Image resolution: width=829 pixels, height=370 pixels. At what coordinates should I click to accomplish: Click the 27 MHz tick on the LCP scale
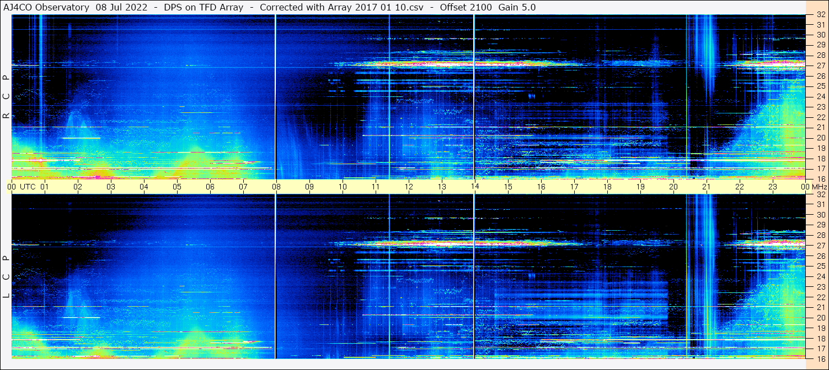pyautogui.click(x=820, y=245)
